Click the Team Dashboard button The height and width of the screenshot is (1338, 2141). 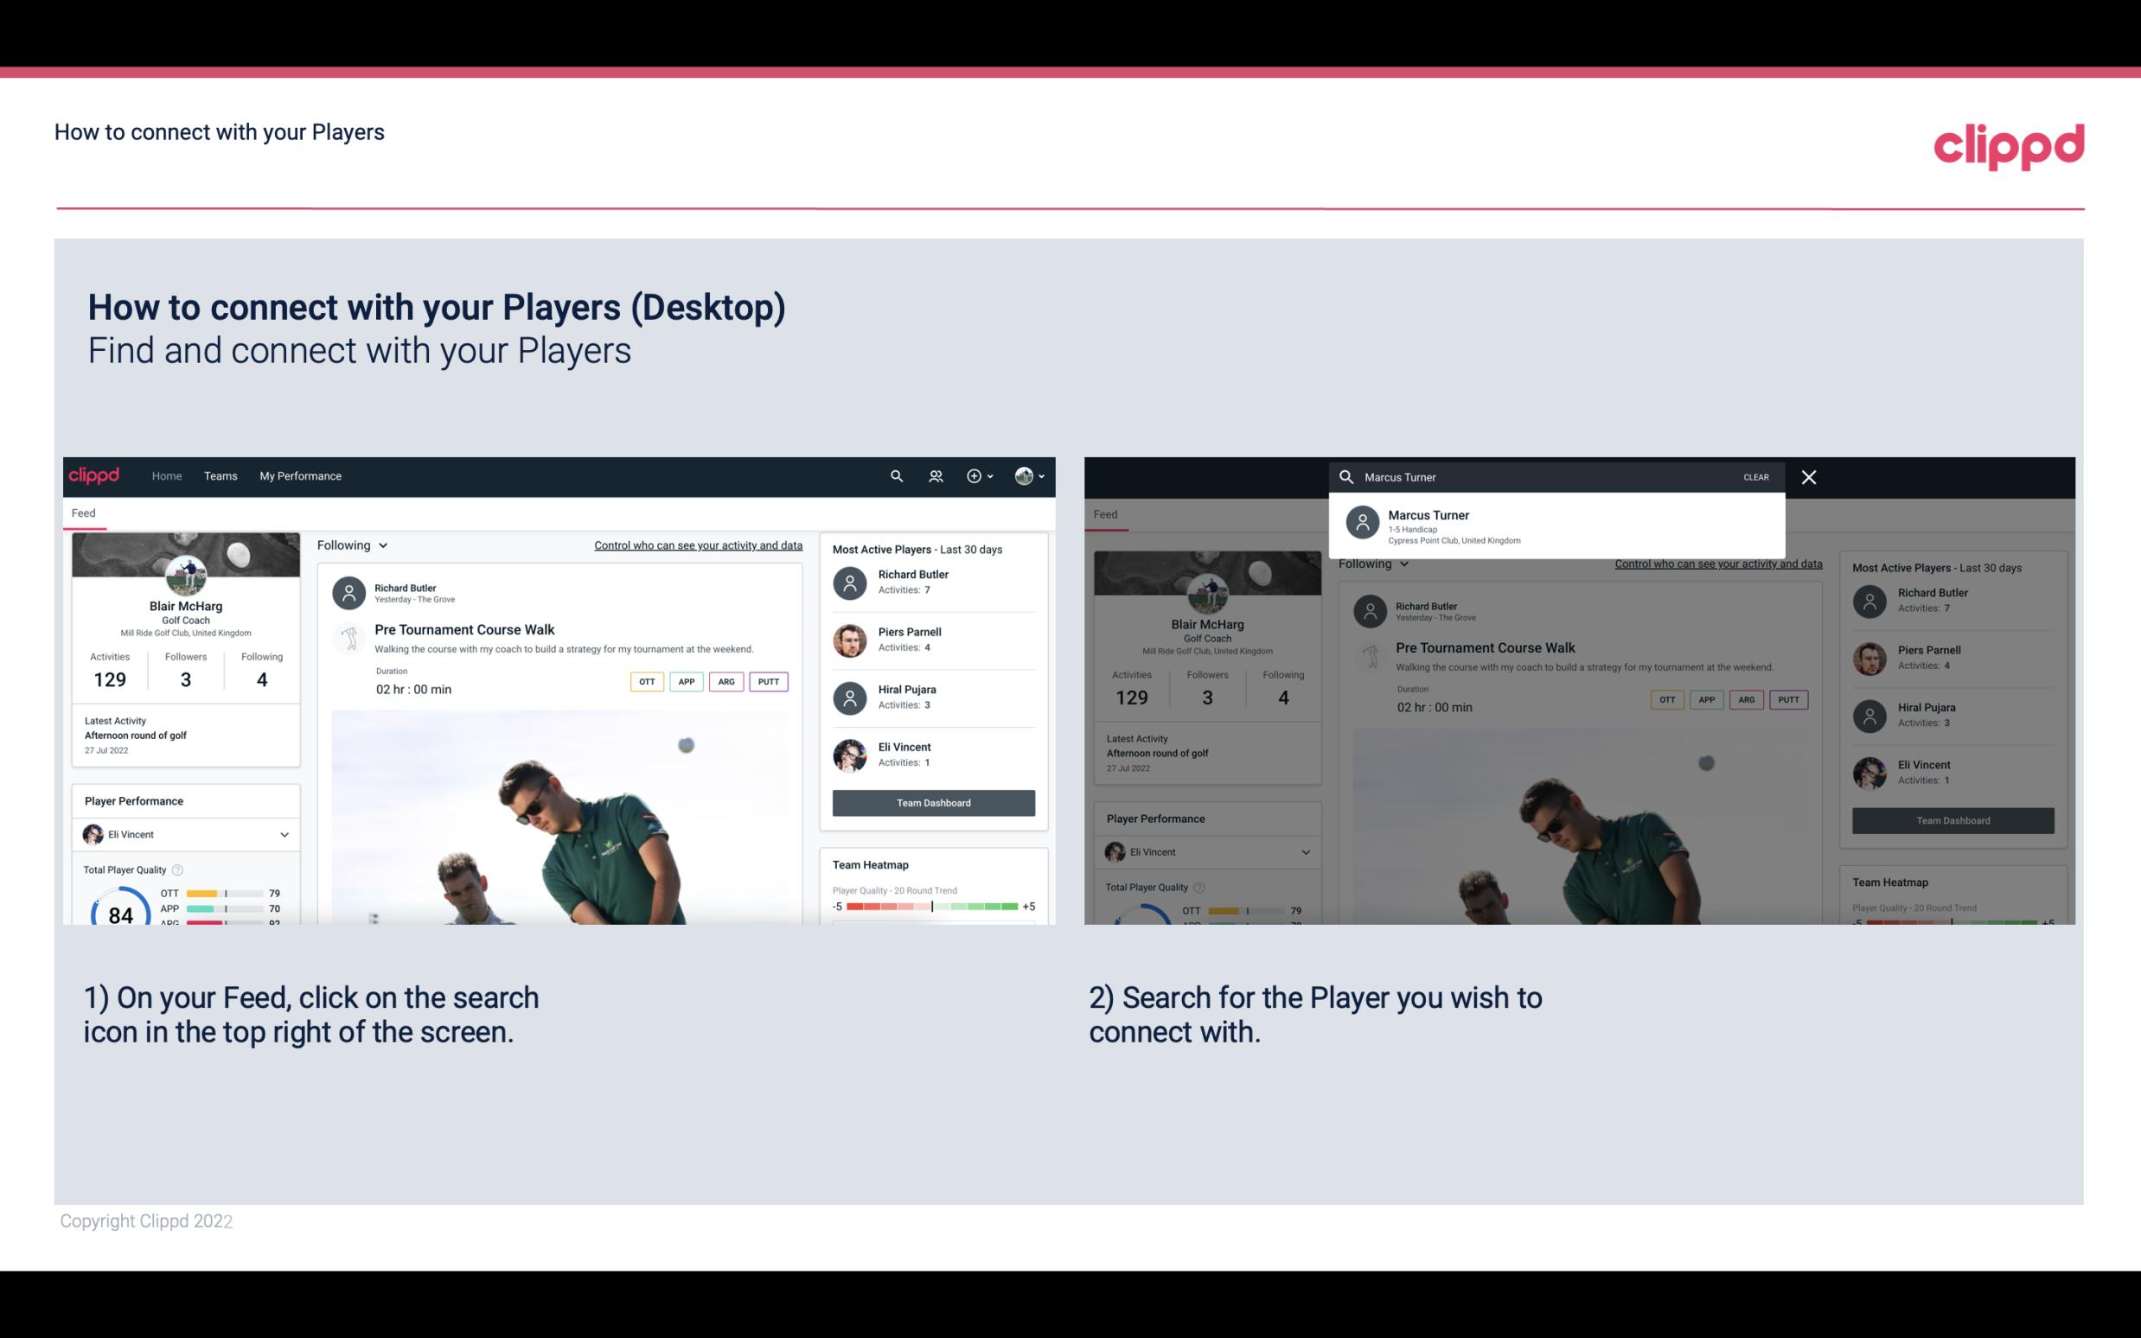(932, 801)
